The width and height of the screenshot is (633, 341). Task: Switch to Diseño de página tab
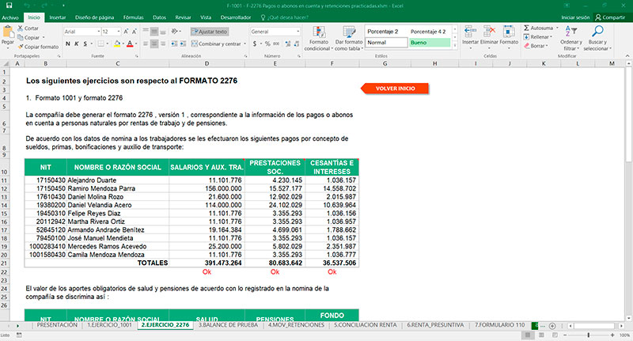[x=94, y=17]
